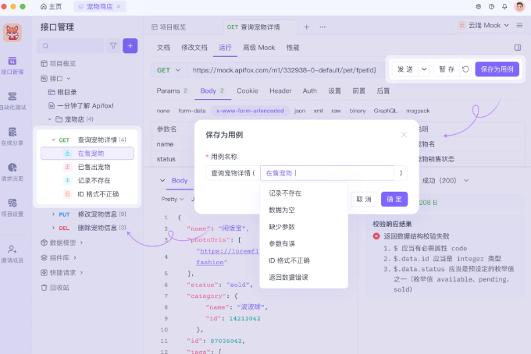531x354 pixels.
Task: Select the x-www-form-urlencoded body type
Action: [x=250, y=111]
